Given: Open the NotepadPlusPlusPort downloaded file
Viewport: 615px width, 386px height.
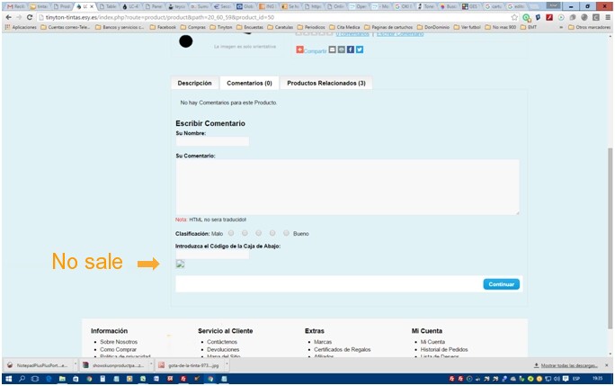Looking at the screenshot, I should [x=38, y=365].
